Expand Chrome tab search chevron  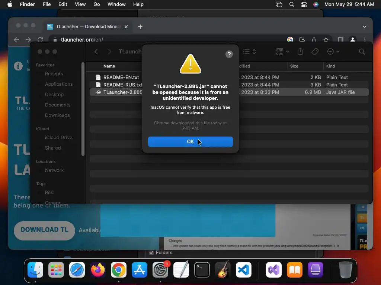[365, 27]
